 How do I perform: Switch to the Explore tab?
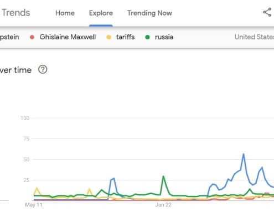click(101, 13)
